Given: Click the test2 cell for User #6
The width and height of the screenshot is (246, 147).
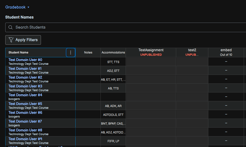Looking at the screenshot, I should (x=192, y=114).
